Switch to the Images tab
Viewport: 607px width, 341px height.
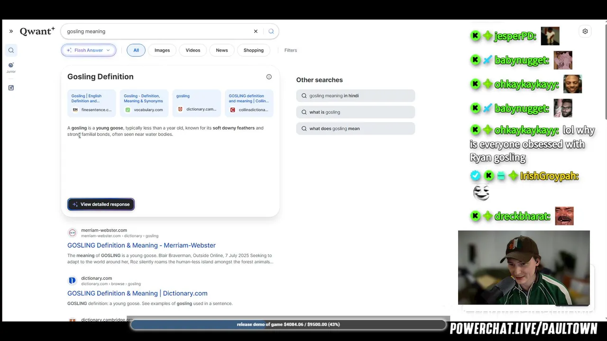(x=162, y=50)
